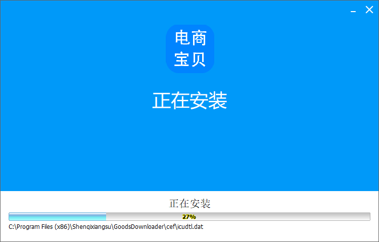Click the small black 正在安装 status label
This screenshot has height=242, width=379.
click(189, 204)
